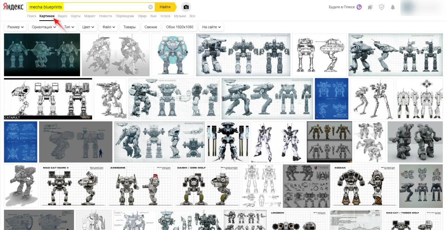Go to the Новости tab

click(105, 16)
